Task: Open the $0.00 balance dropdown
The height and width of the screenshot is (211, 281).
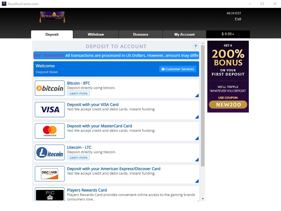Action: (228, 34)
